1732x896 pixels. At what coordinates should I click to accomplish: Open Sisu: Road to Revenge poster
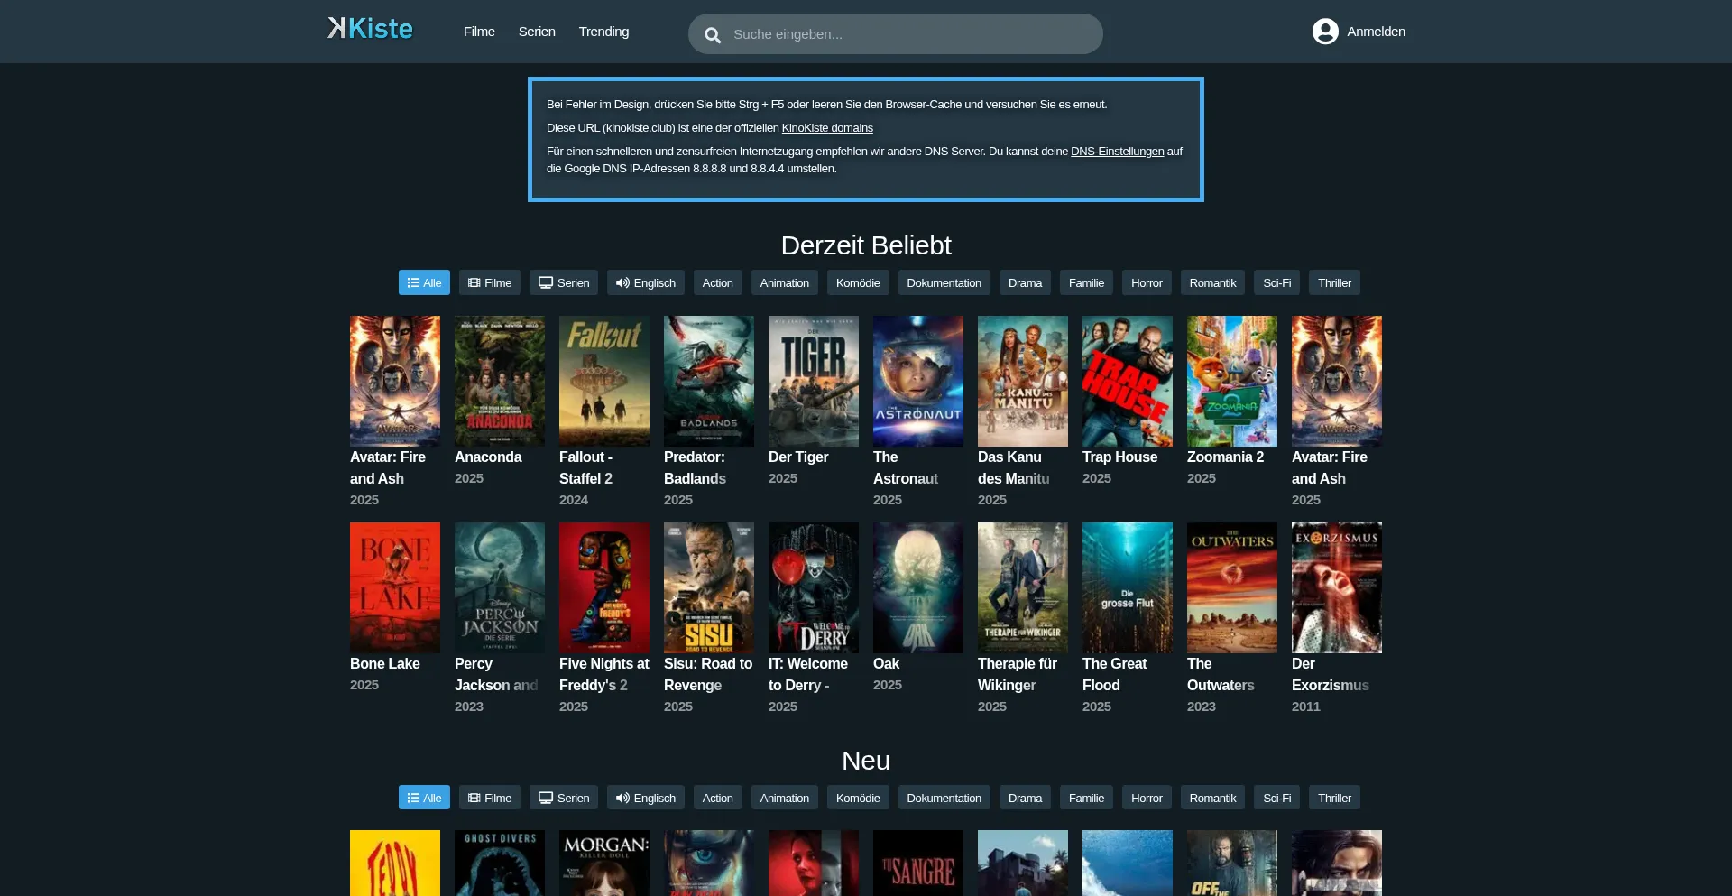pyautogui.click(x=709, y=587)
